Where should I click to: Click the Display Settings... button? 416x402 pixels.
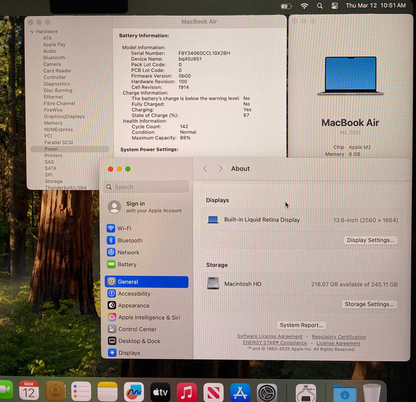pos(371,240)
